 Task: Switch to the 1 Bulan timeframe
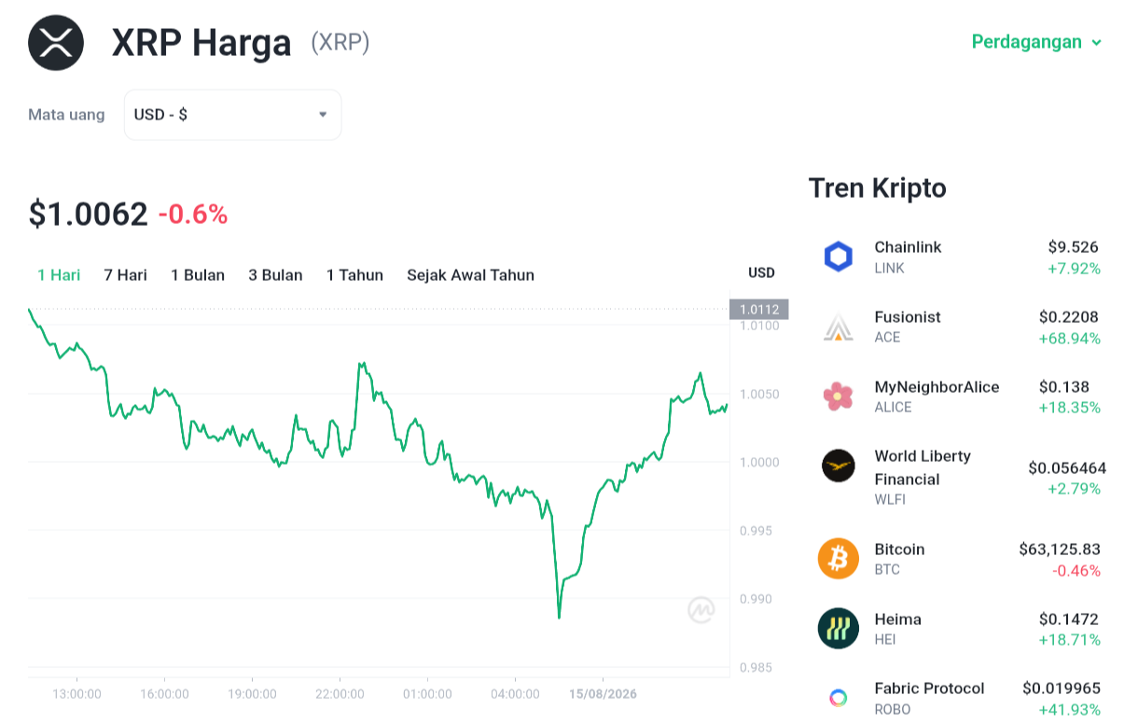[198, 275]
